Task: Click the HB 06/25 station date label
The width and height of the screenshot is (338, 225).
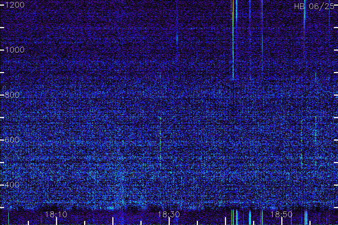Action: [x=314, y=6]
